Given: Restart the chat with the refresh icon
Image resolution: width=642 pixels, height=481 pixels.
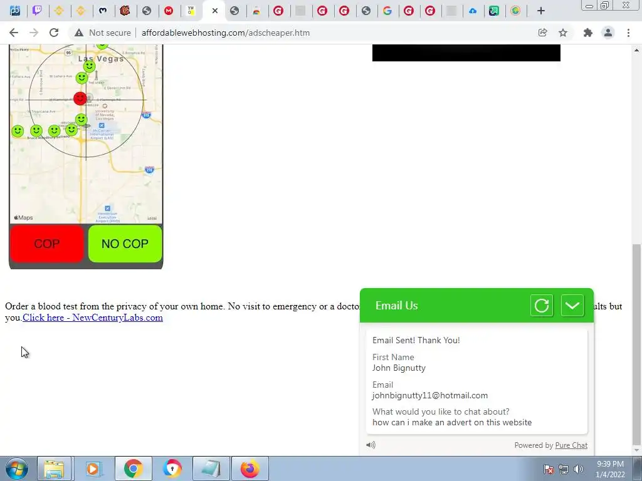Looking at the screenshot, I should click(542, 306).
